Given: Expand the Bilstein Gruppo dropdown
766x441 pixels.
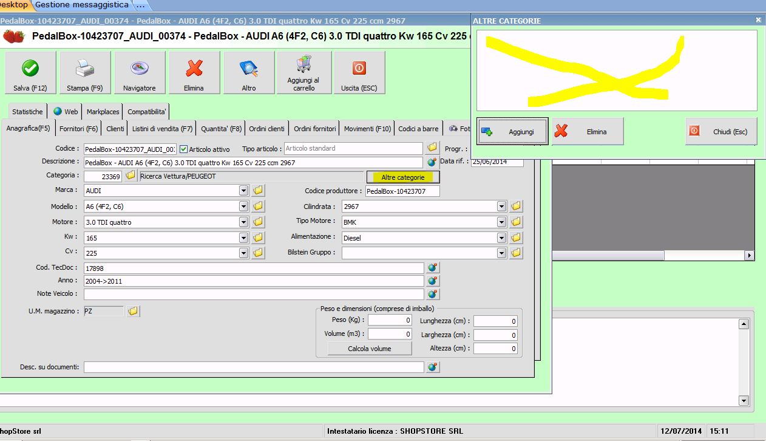Looking at the screenshot, I should [501, 253].
